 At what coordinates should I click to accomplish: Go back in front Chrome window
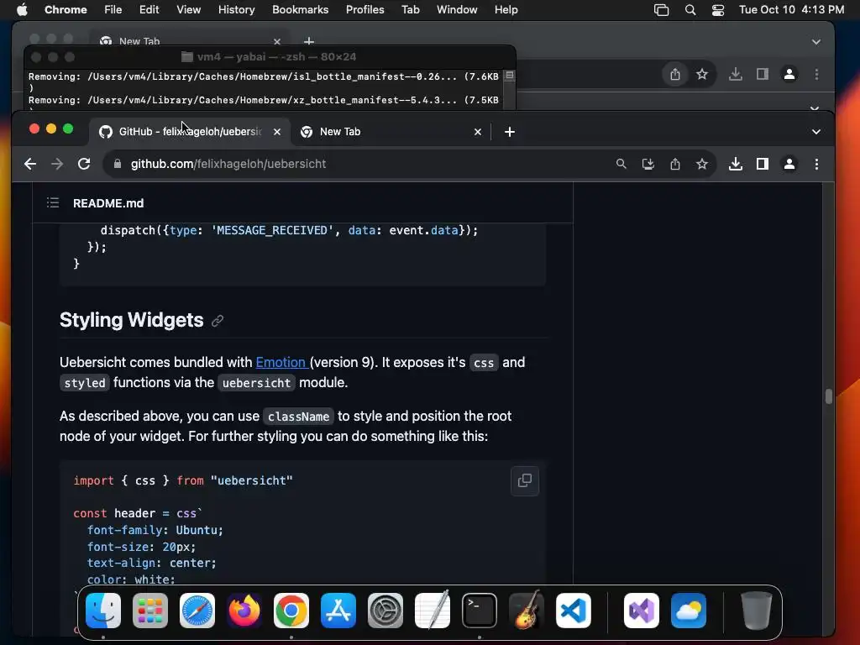[30, 164]
